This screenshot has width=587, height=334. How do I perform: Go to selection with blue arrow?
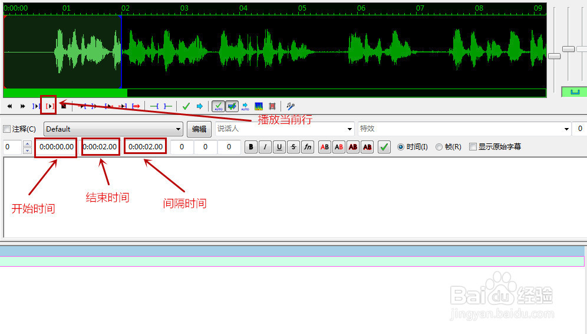pos(200,106)
